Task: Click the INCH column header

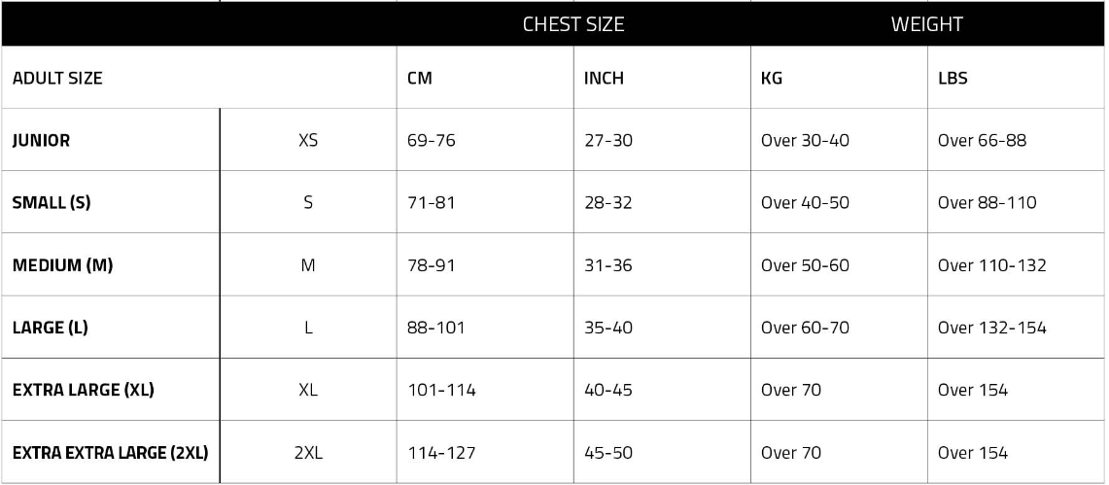Action: click(604, 78)
